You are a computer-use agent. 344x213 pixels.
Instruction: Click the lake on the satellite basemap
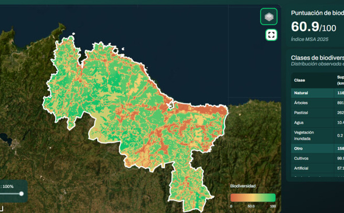pyautogui.click(x=6, y=139)
